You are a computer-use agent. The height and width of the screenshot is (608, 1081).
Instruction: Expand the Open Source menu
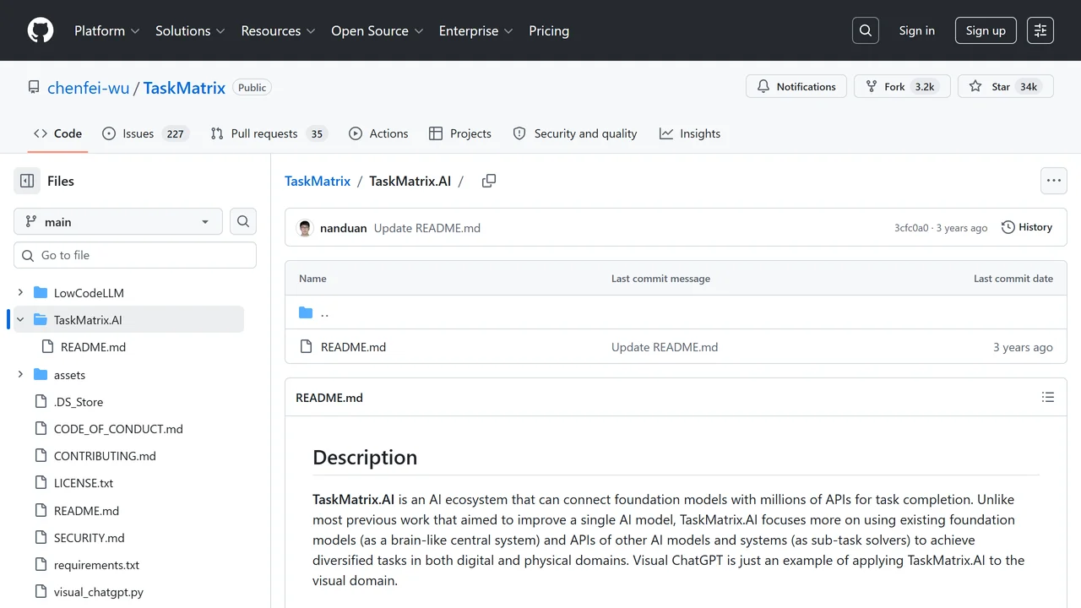click(x=377, y=30)
